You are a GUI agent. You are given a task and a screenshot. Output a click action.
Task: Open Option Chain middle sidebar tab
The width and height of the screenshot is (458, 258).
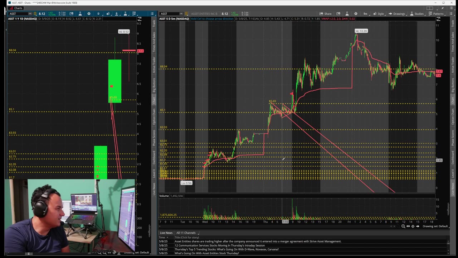click(154, 117)
